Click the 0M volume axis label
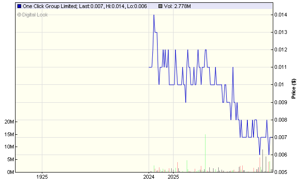The height and width of the screenshot is (189, 301). [10, 172]
